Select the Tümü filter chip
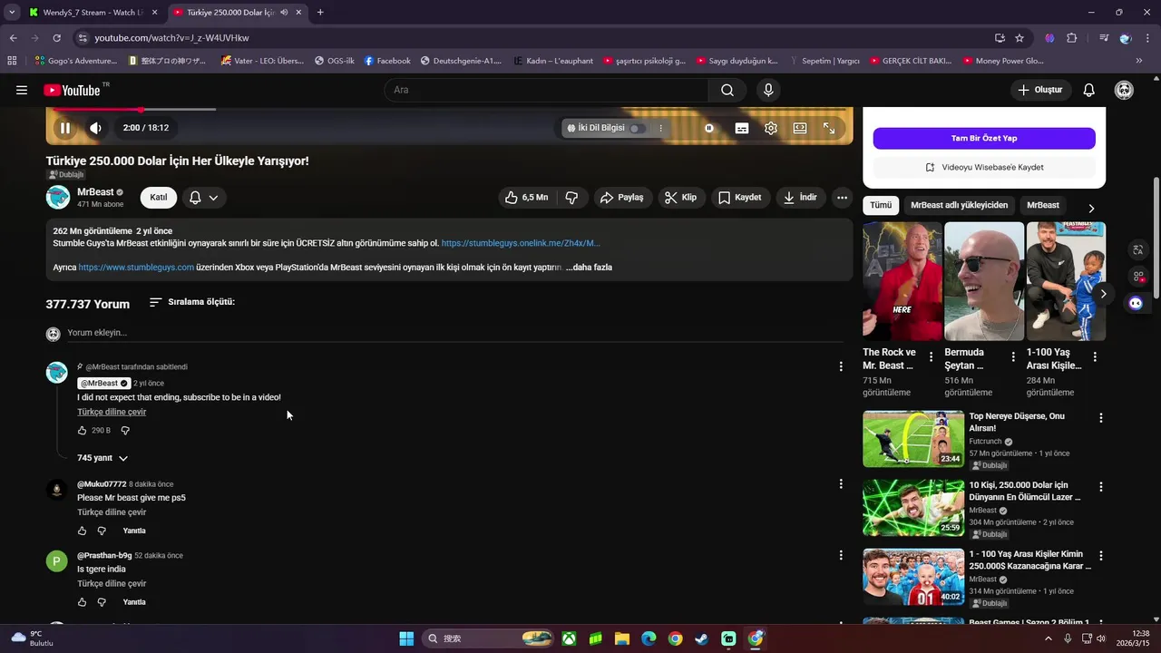Viewport: 1161px width, 653px height. pos(881,205)
